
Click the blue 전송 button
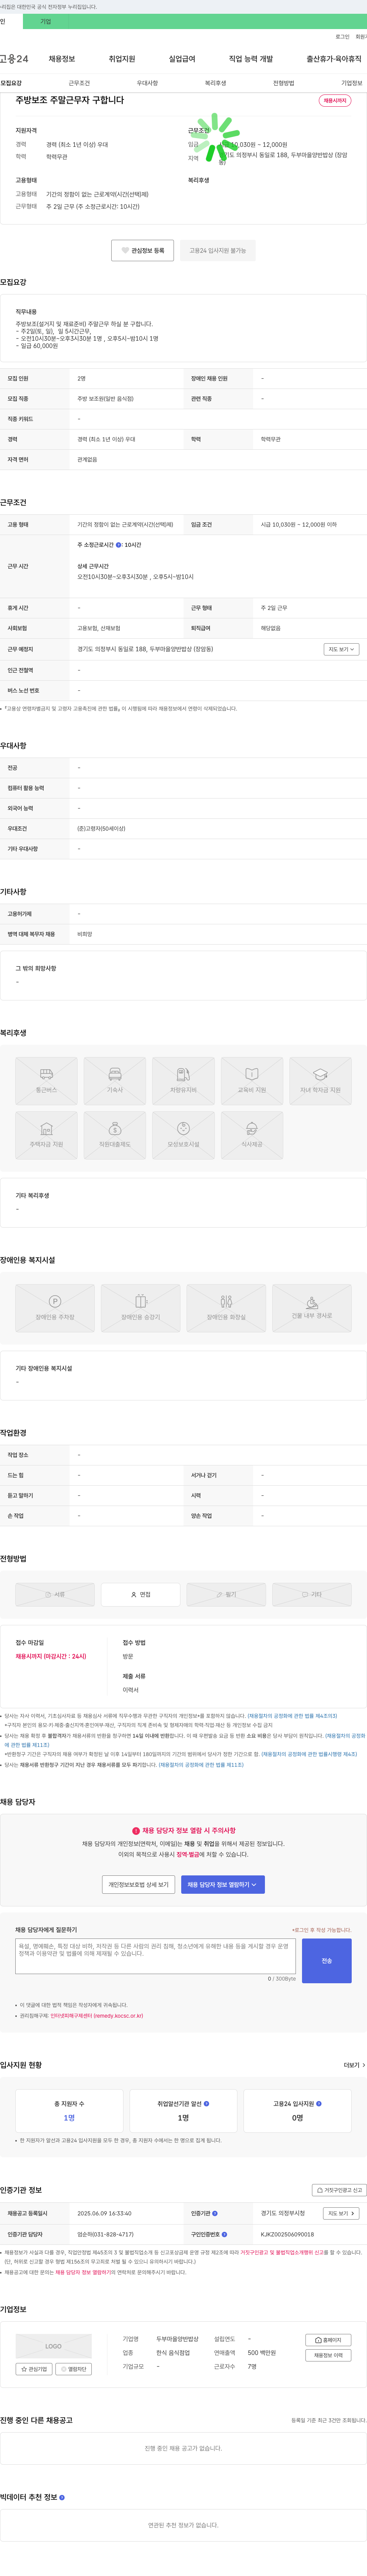[x=326, y=1961]
